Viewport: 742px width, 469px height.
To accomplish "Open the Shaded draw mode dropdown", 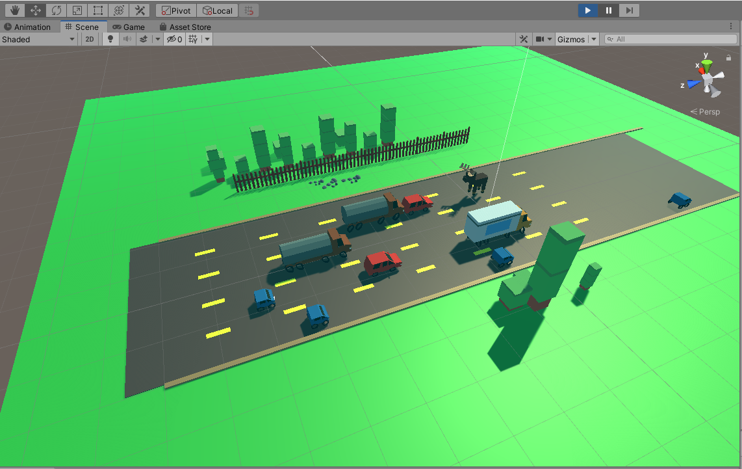I will coord(38,39).
